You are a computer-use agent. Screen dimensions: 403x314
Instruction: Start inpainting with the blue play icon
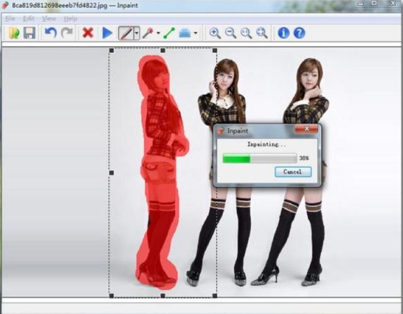pyautogui.click(x=107, y=33)
